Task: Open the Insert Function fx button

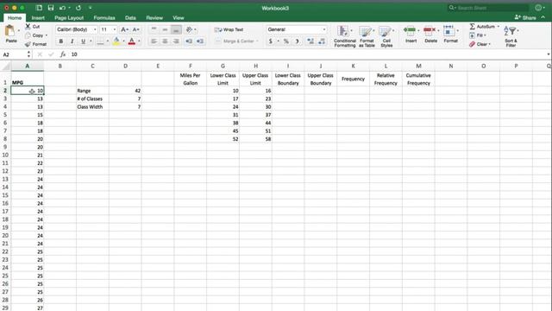Action: pos(63,54)
